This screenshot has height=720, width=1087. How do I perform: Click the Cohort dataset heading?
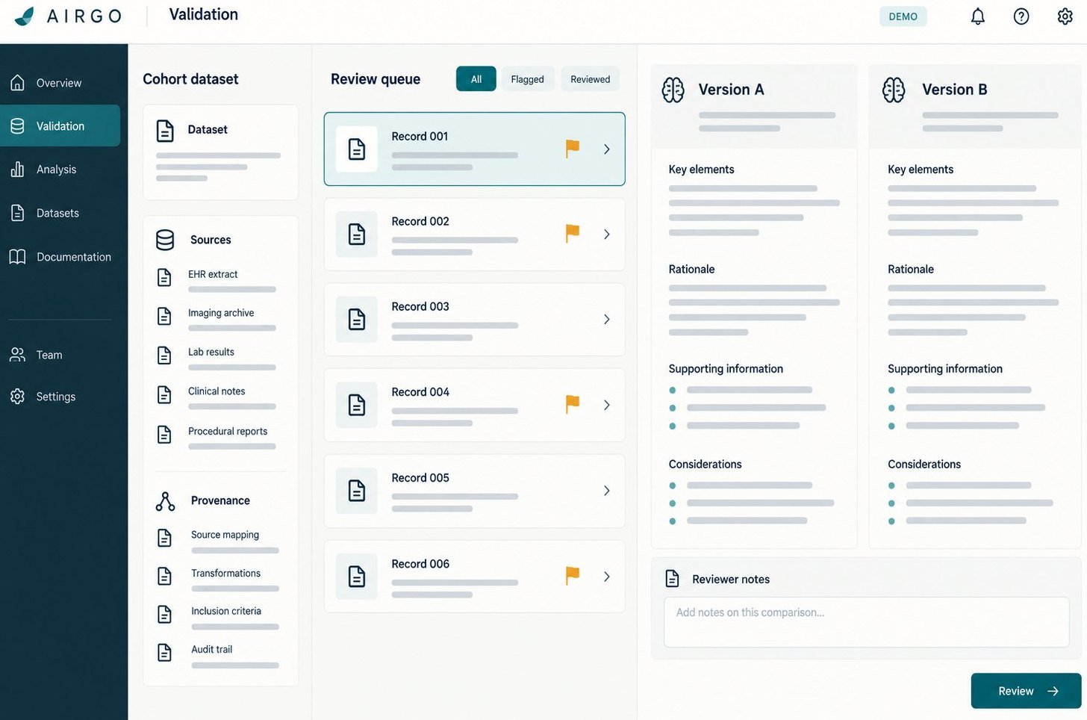click(190, 79)
